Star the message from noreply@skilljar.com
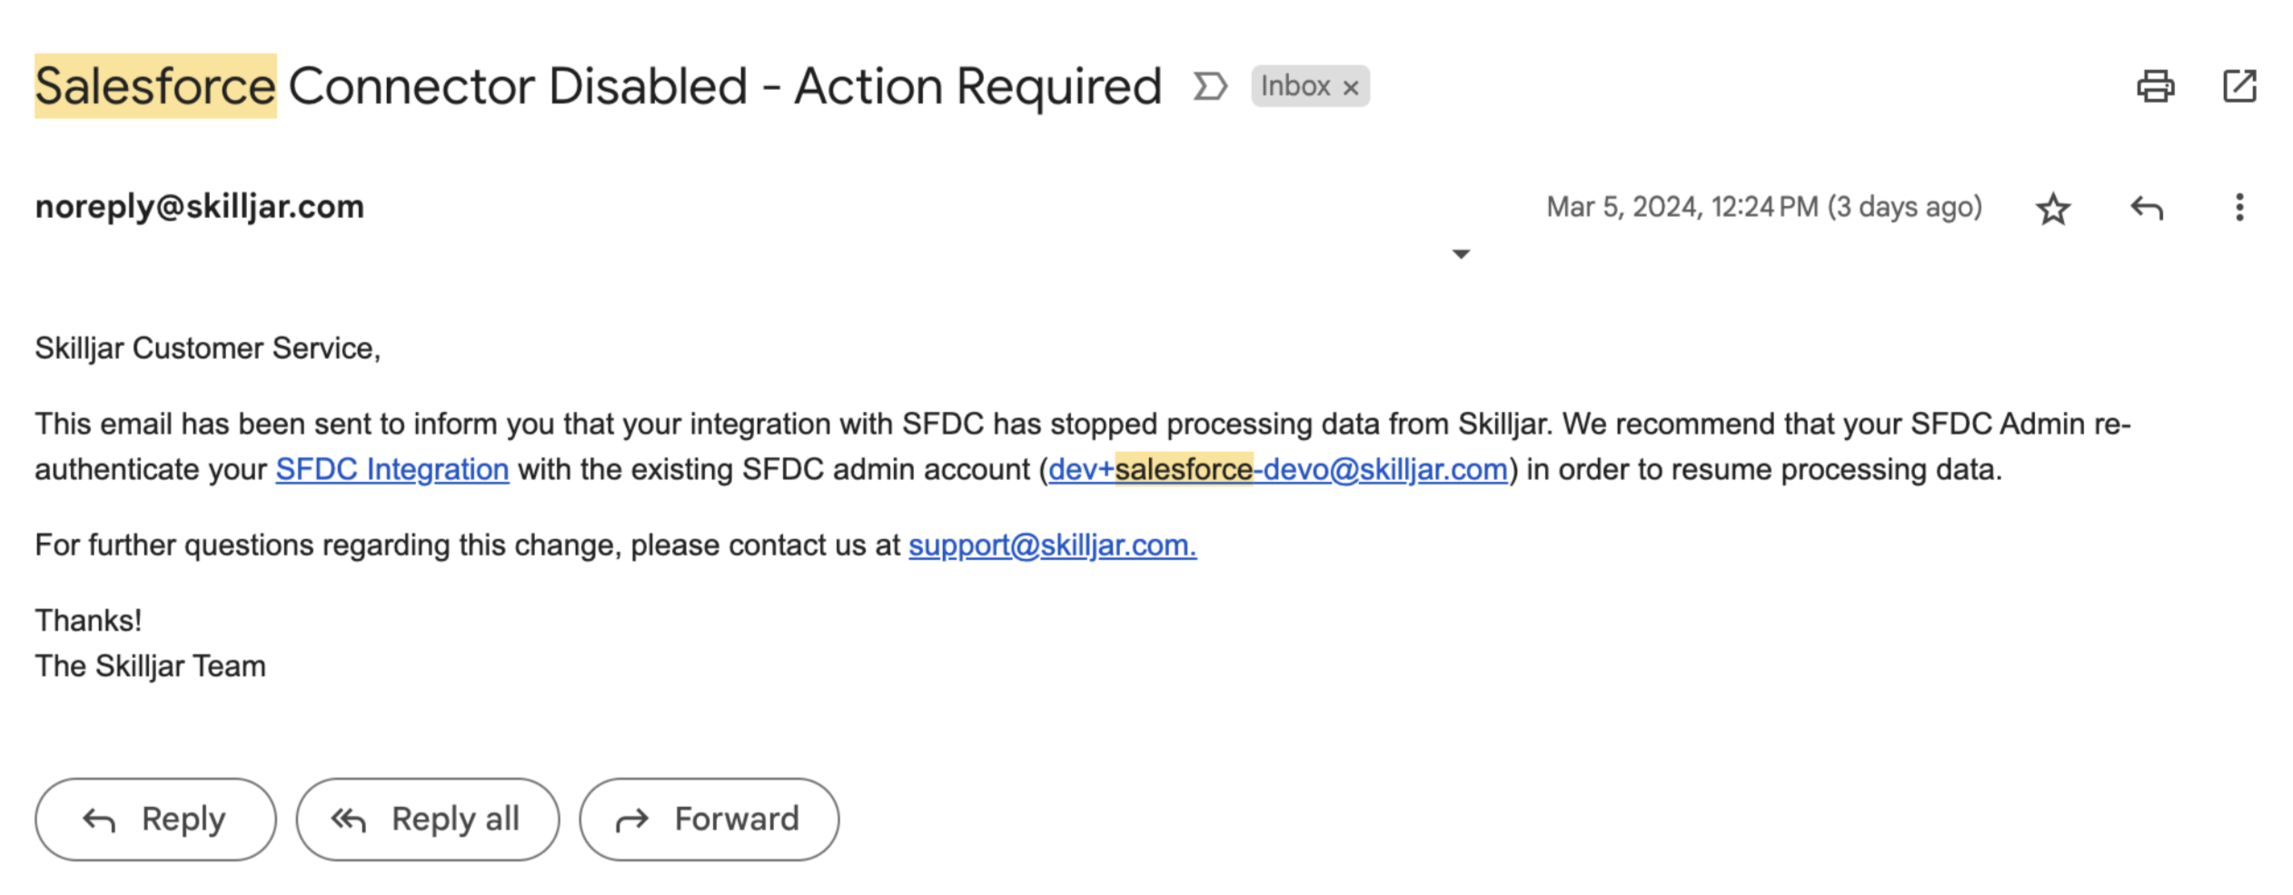 (2052, 208)
